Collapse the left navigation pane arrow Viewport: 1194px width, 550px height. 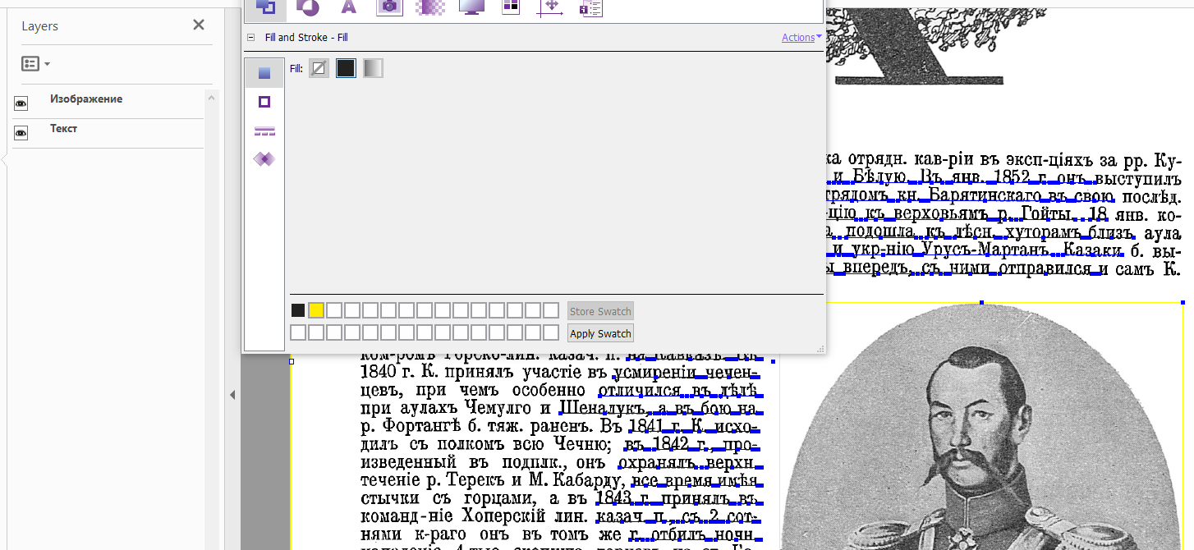[x=232, y=395]
